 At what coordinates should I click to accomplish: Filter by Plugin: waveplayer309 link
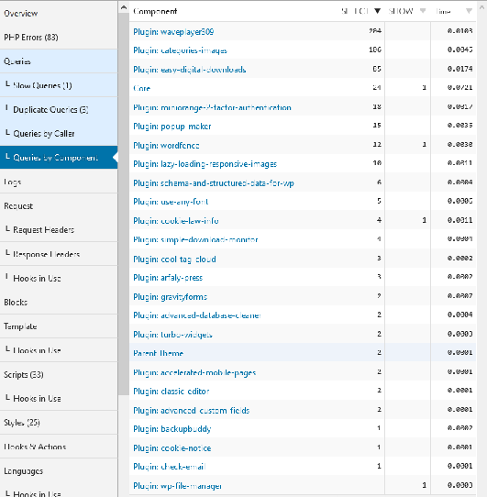click(173, 32)
